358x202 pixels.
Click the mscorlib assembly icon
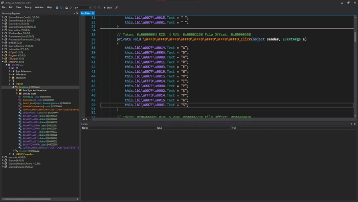[6, 157]
